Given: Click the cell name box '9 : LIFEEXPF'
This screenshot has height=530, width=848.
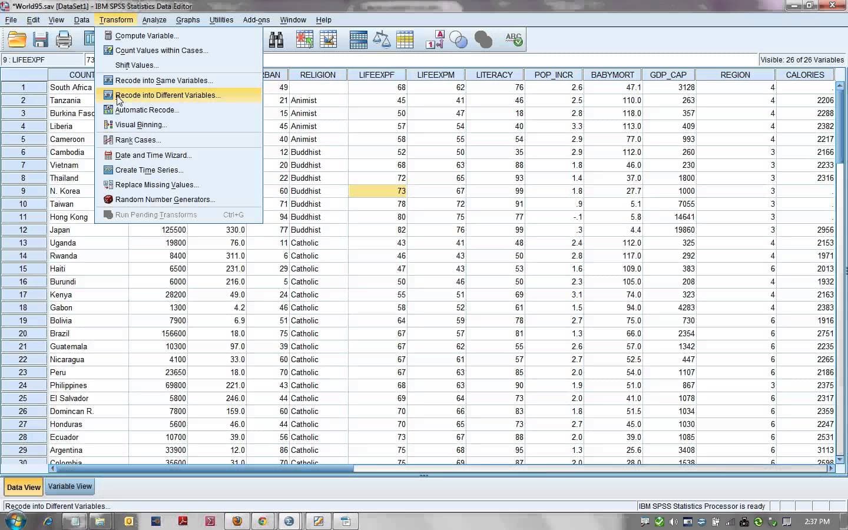Looking at the screenshot, I should 42,59.
